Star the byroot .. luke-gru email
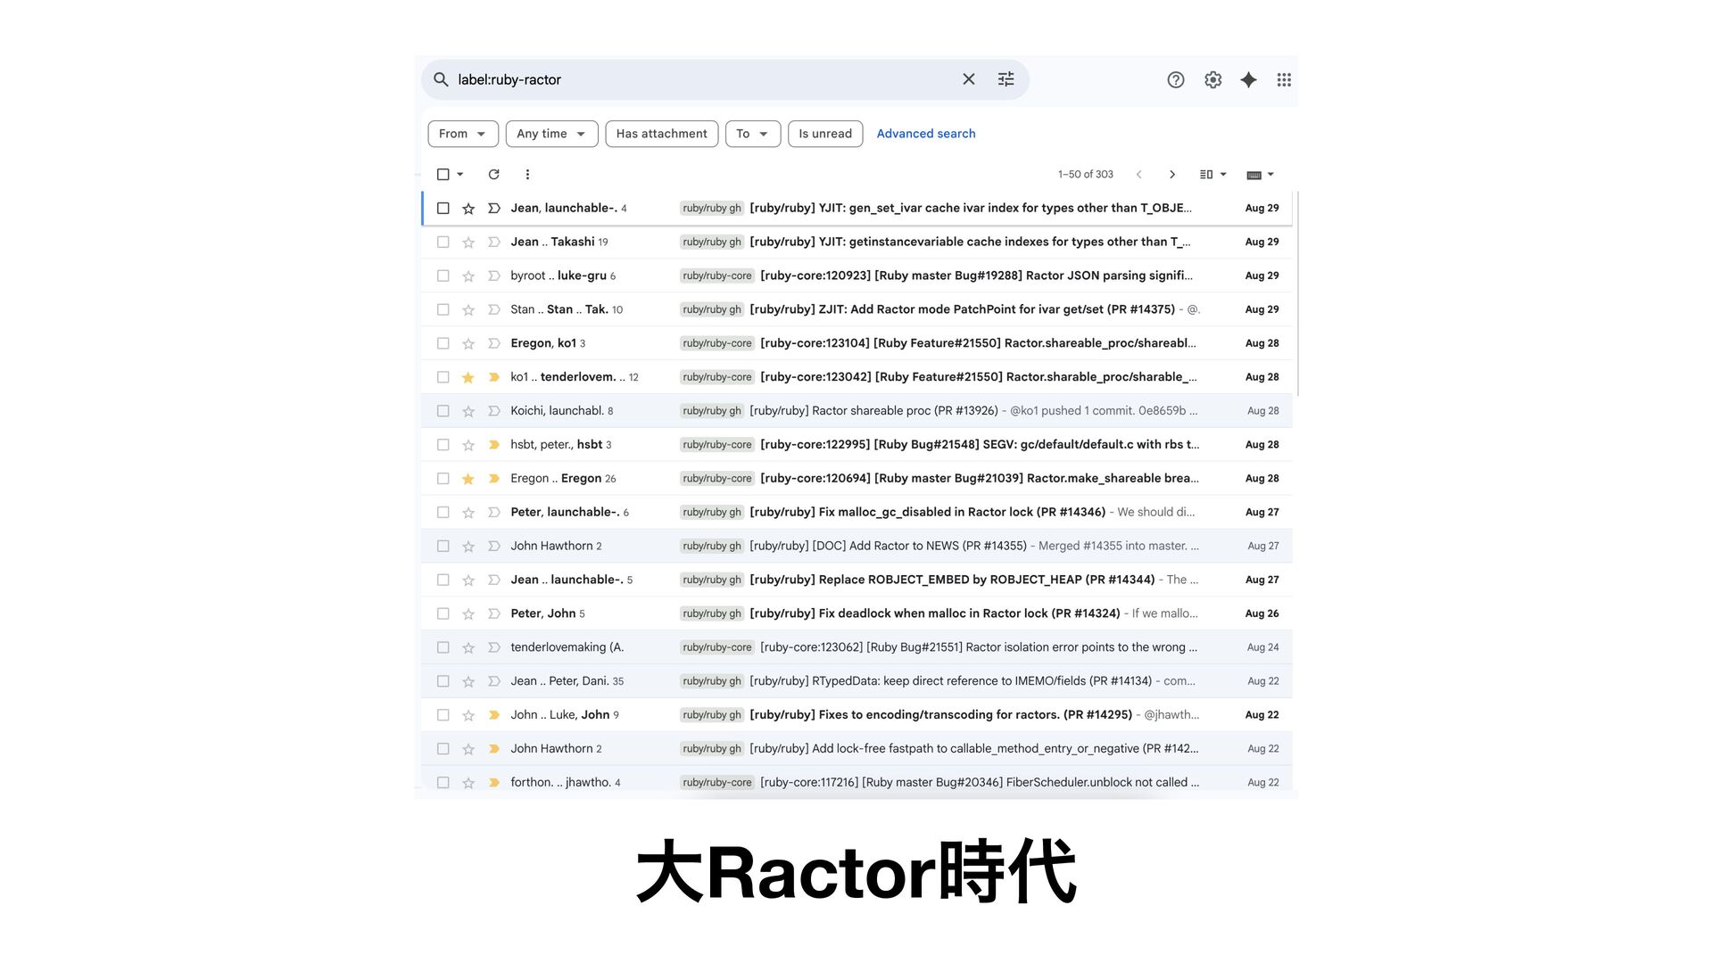The image size is (1713, 963). click(468, 276)
